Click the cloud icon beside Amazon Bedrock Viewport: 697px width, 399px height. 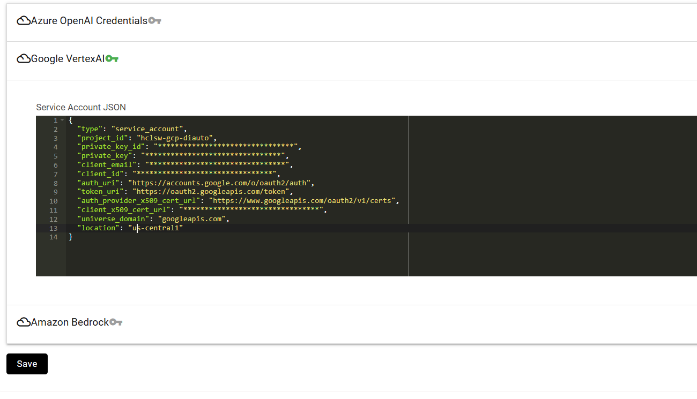24,322
